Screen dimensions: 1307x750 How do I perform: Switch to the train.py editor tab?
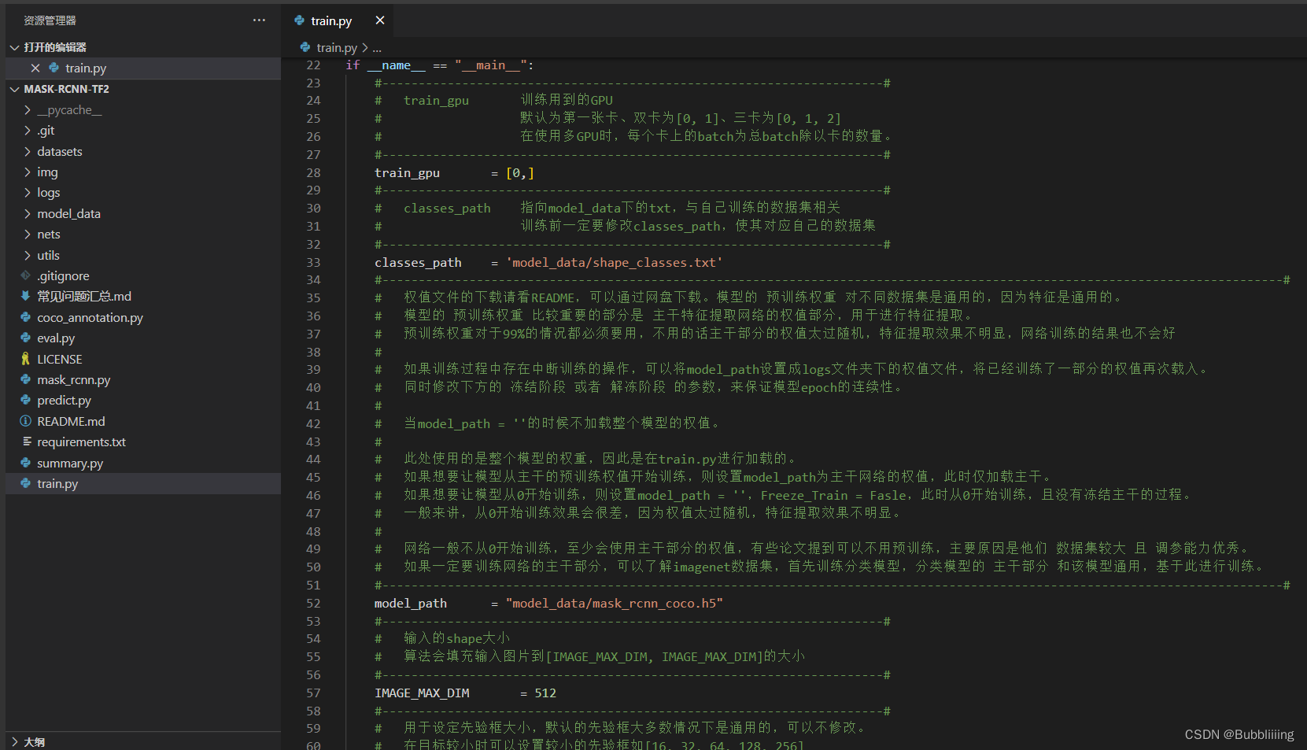point(330,20)
